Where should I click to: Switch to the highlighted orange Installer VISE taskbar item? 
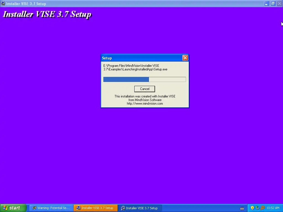click(x=95, y=208)
